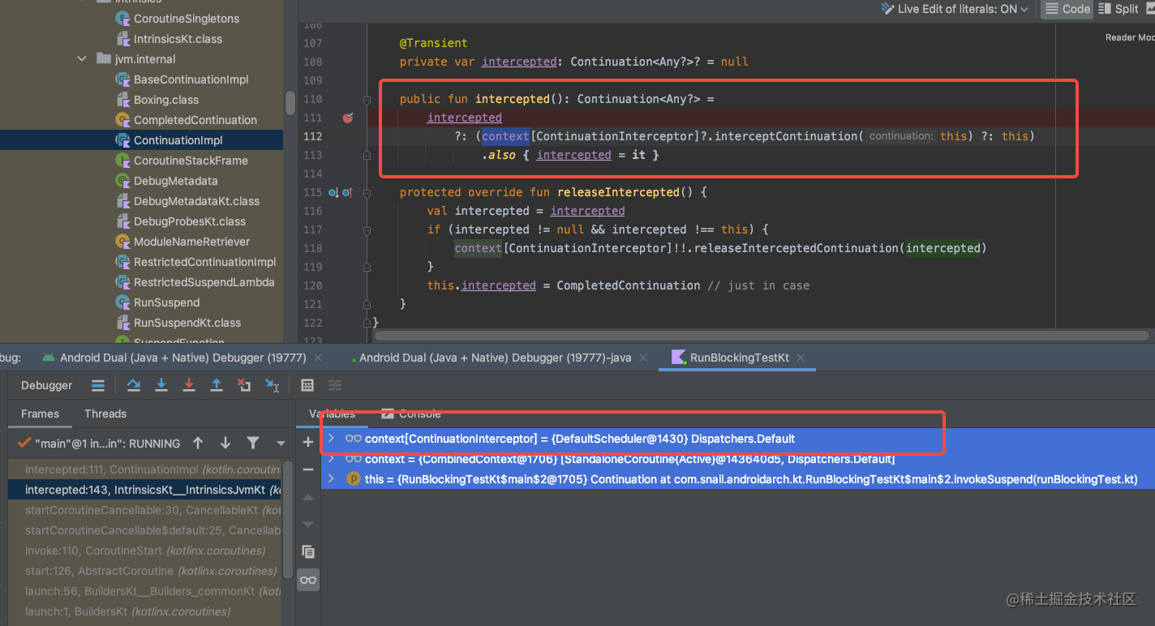This screenshot has width=1155, height=626.
Task: Select frame invoke:110, CoroutineStart
Action: click(x=145, y=551)
